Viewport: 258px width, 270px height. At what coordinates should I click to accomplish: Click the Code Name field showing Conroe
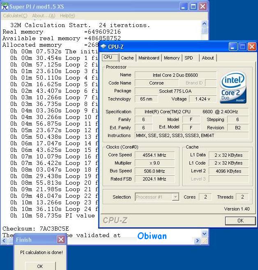coord(157,83)
